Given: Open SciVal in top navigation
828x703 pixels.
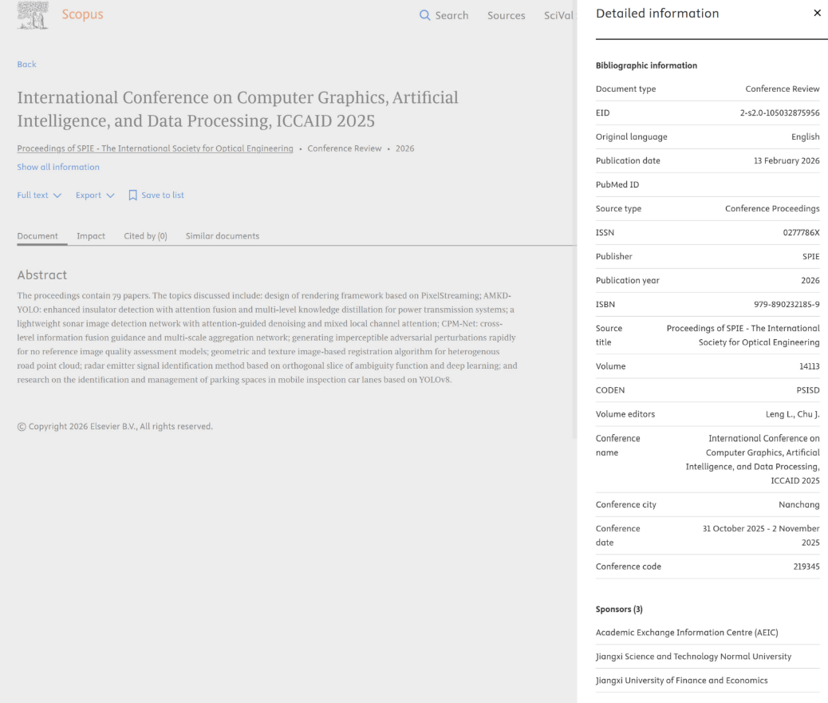Looking at the screenshot, I should point(558,15).
